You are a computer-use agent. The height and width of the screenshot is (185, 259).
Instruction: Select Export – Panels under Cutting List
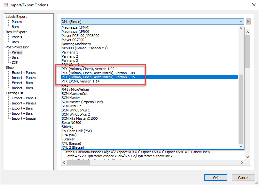(24, 98)
